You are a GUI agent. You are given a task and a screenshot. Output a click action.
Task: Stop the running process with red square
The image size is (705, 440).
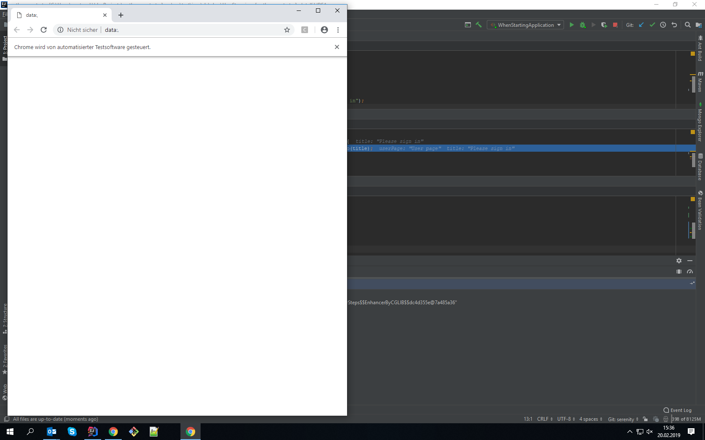[615, 25]
